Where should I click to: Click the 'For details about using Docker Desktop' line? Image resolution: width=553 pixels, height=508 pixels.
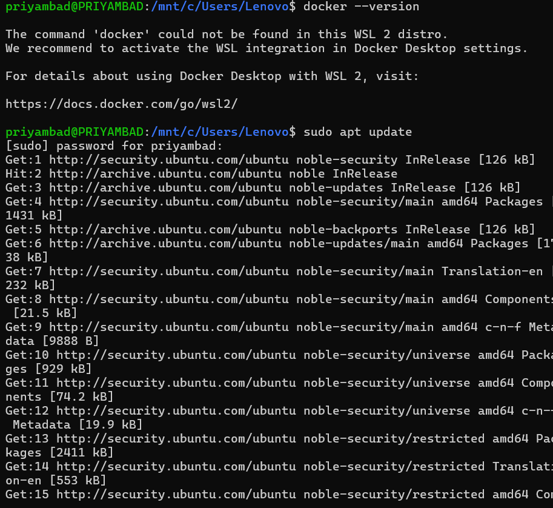coord(212,76)
